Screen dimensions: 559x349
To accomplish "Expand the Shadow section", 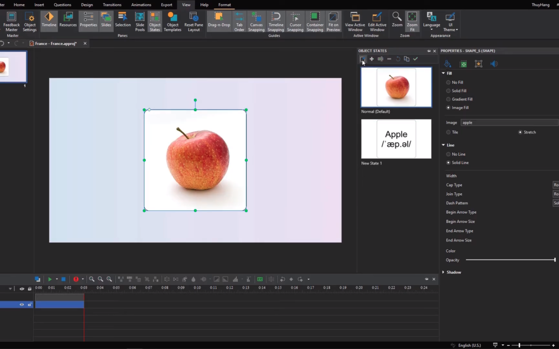I will 444,272.
